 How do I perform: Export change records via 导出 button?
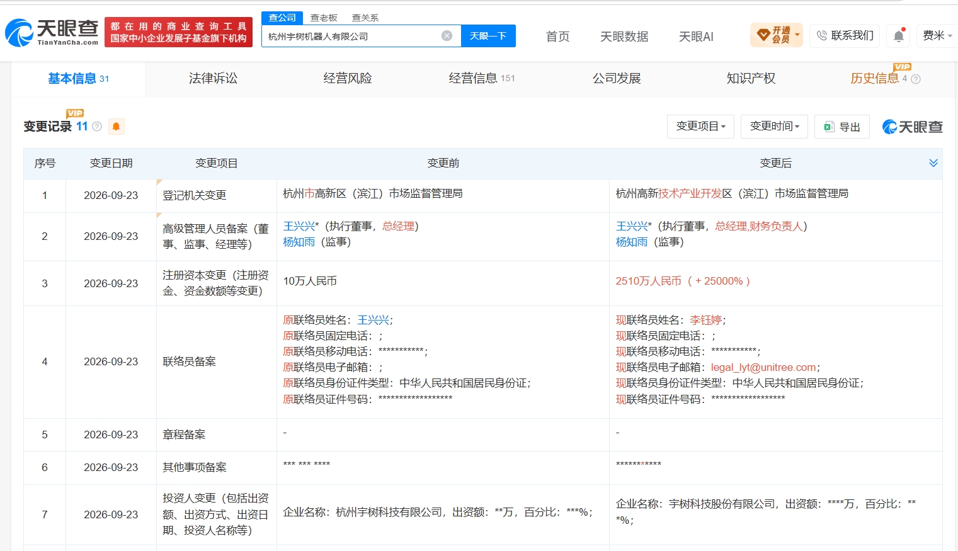842,127
